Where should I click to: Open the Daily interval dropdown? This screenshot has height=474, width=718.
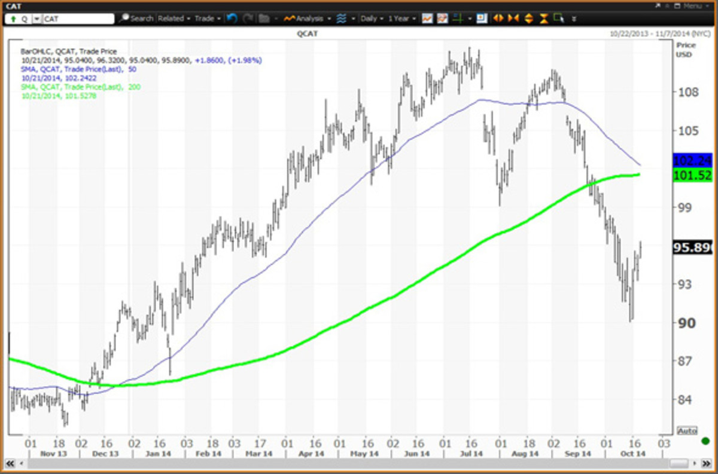tap(372, 19)
